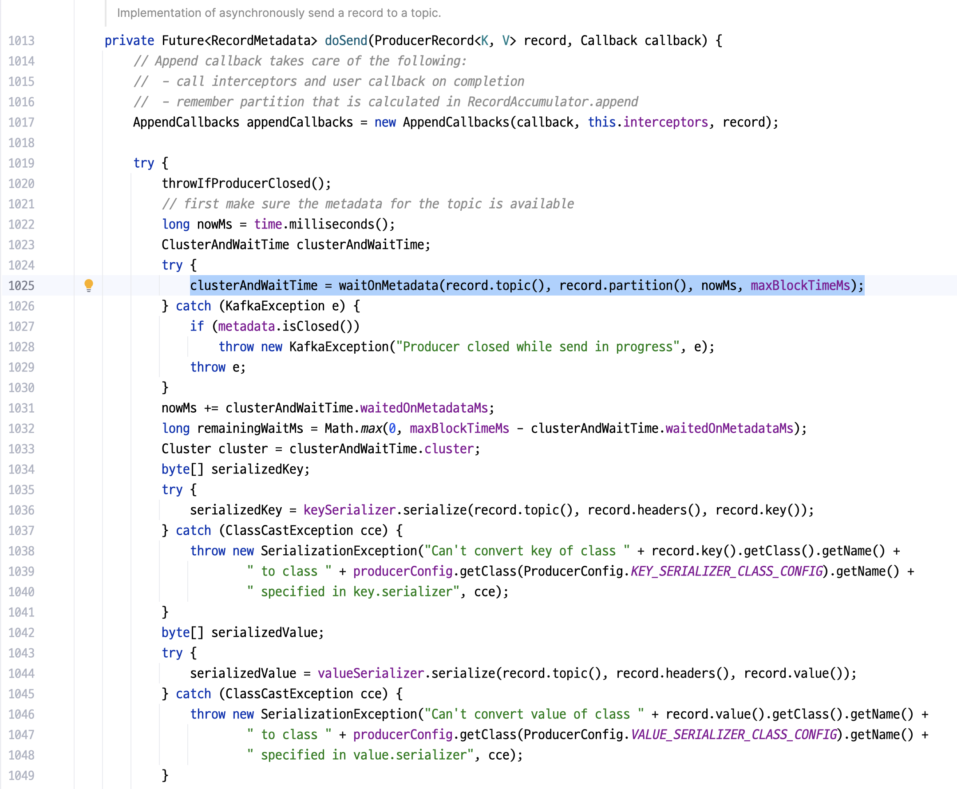The height and width of the screenshot is (789, 957).
Task: Click line number 1044 to toggle a breakpoint
Action: (x=21, y=673)
